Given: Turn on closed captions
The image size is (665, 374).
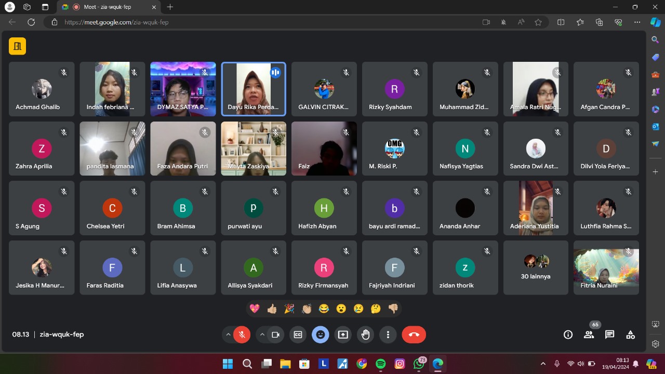Looking at the screenshot, I should tap(298, 335).
